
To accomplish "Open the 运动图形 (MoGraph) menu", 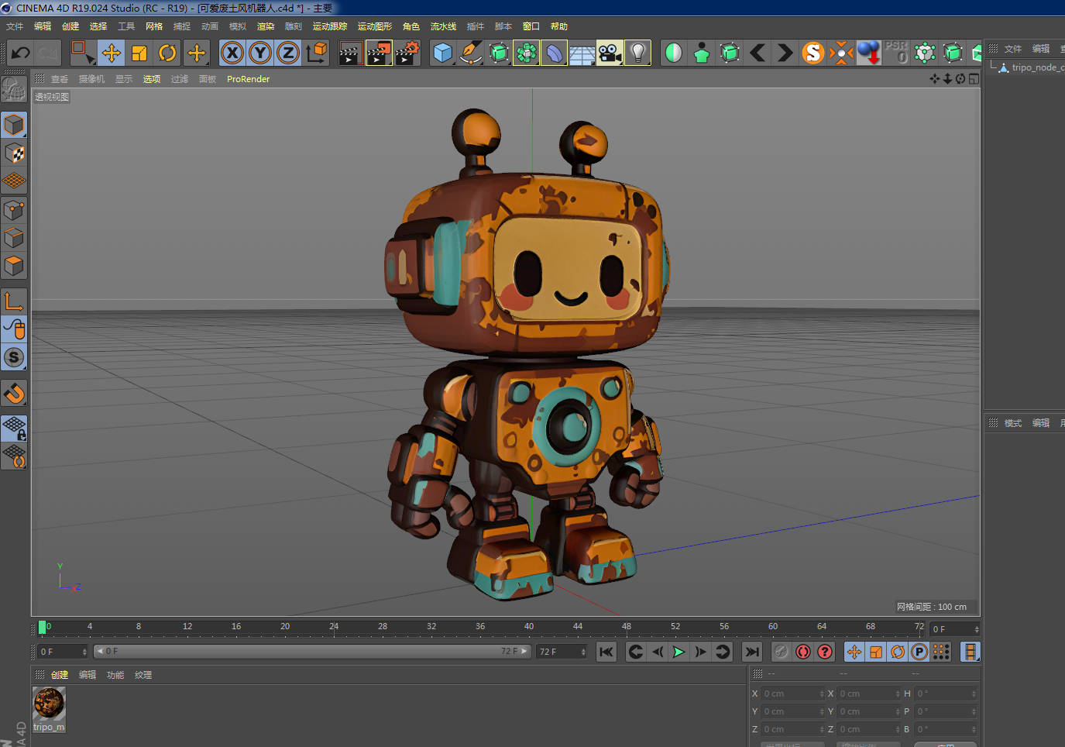I will point(375,26).
